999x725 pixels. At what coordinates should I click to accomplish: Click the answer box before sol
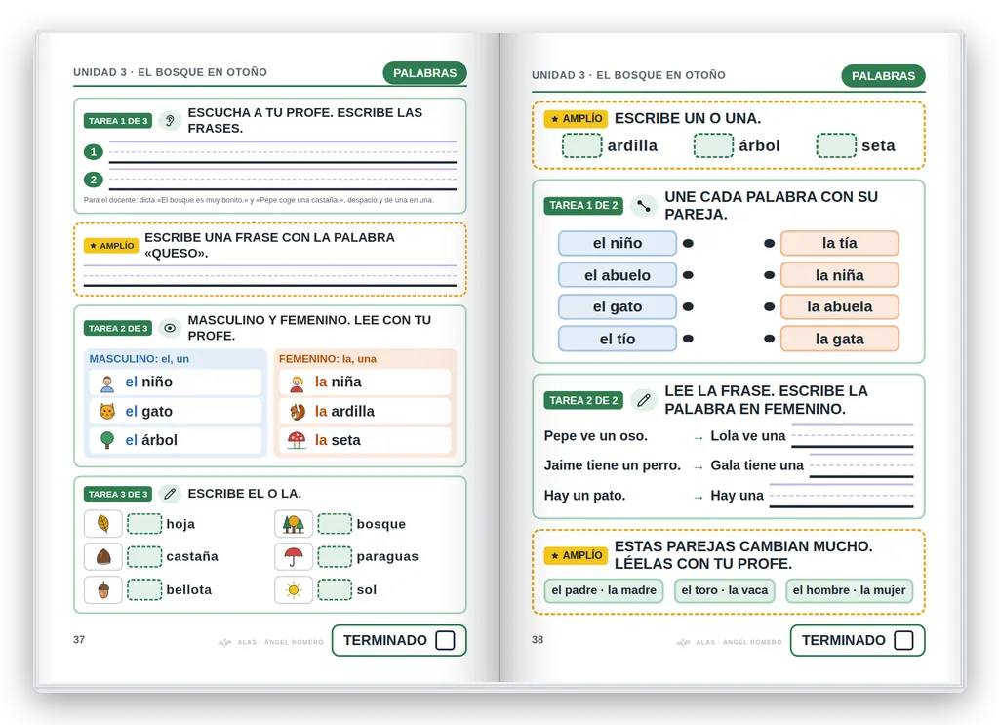tap(335, 590)
